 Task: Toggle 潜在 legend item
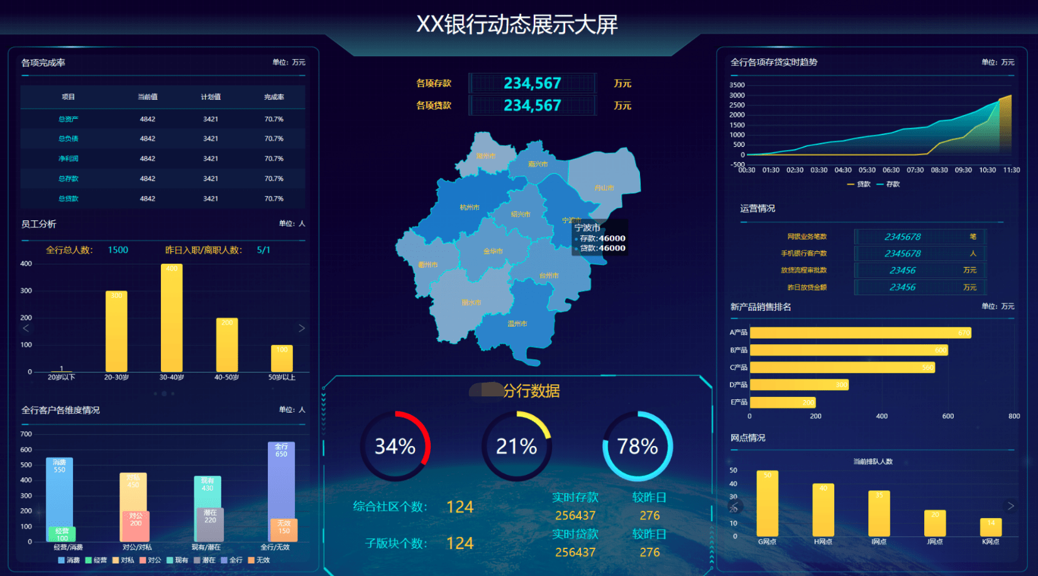[204, 560]
